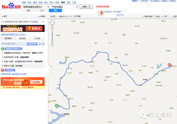
Task: Click the red destination pin on the map
Action: tap(169, 65)
